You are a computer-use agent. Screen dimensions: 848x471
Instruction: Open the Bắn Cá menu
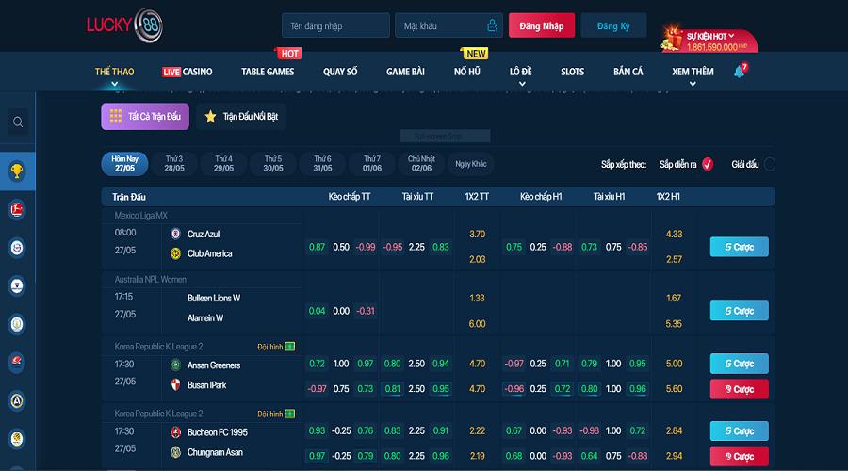(x=628, y=72)
